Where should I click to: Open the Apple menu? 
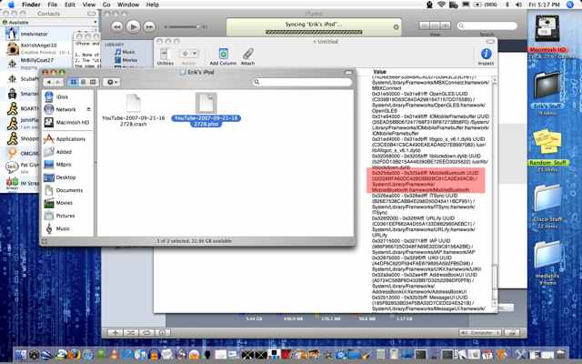[11, 5]
